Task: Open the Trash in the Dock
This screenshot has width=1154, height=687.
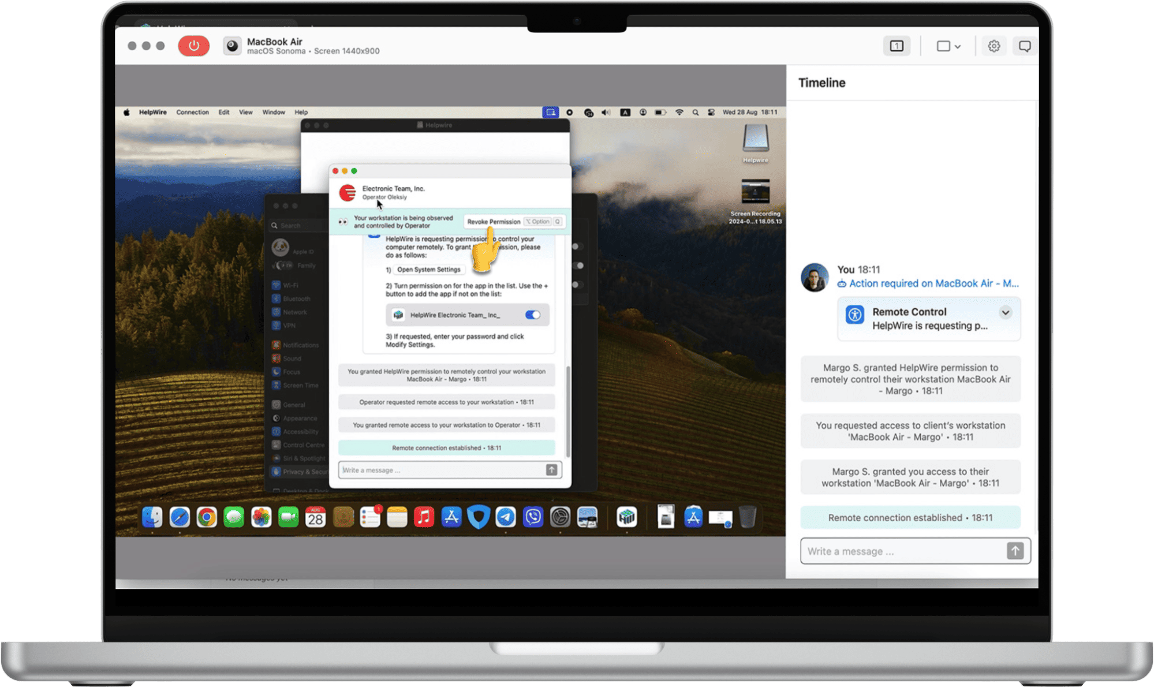Action: click(x=748, y=517)
